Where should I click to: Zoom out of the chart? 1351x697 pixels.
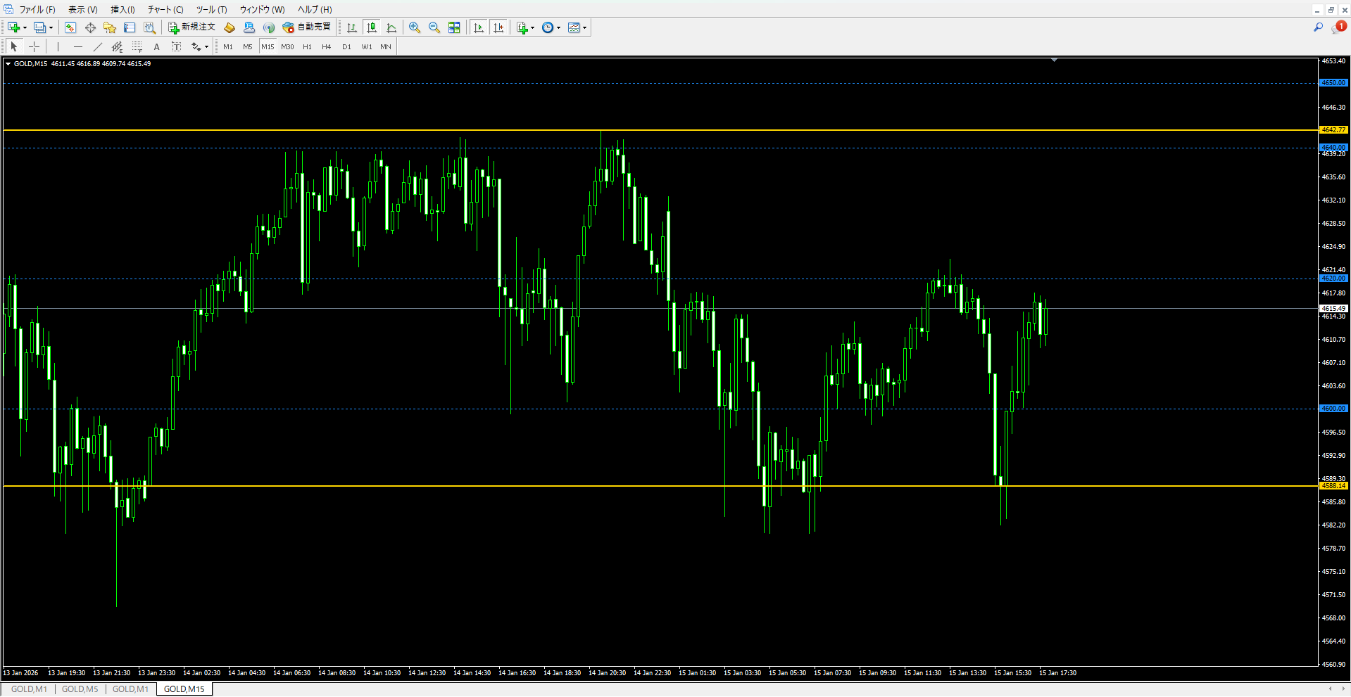(x=434, y=27)
